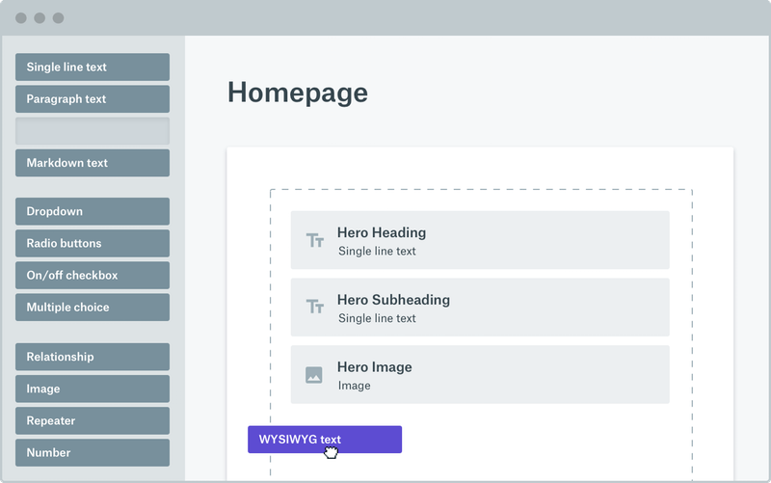
Task: Click the 'Image' label under Hero Image
Action: (354, 386)
